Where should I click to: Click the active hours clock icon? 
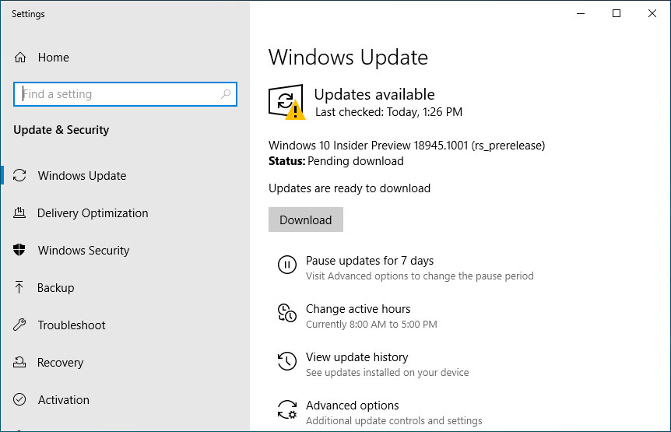(x=286, y=313)
